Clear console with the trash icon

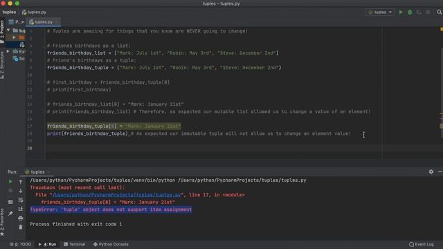21,227
